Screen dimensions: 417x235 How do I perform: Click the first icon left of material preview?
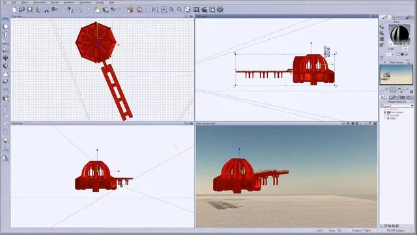(x=382, y=27)
